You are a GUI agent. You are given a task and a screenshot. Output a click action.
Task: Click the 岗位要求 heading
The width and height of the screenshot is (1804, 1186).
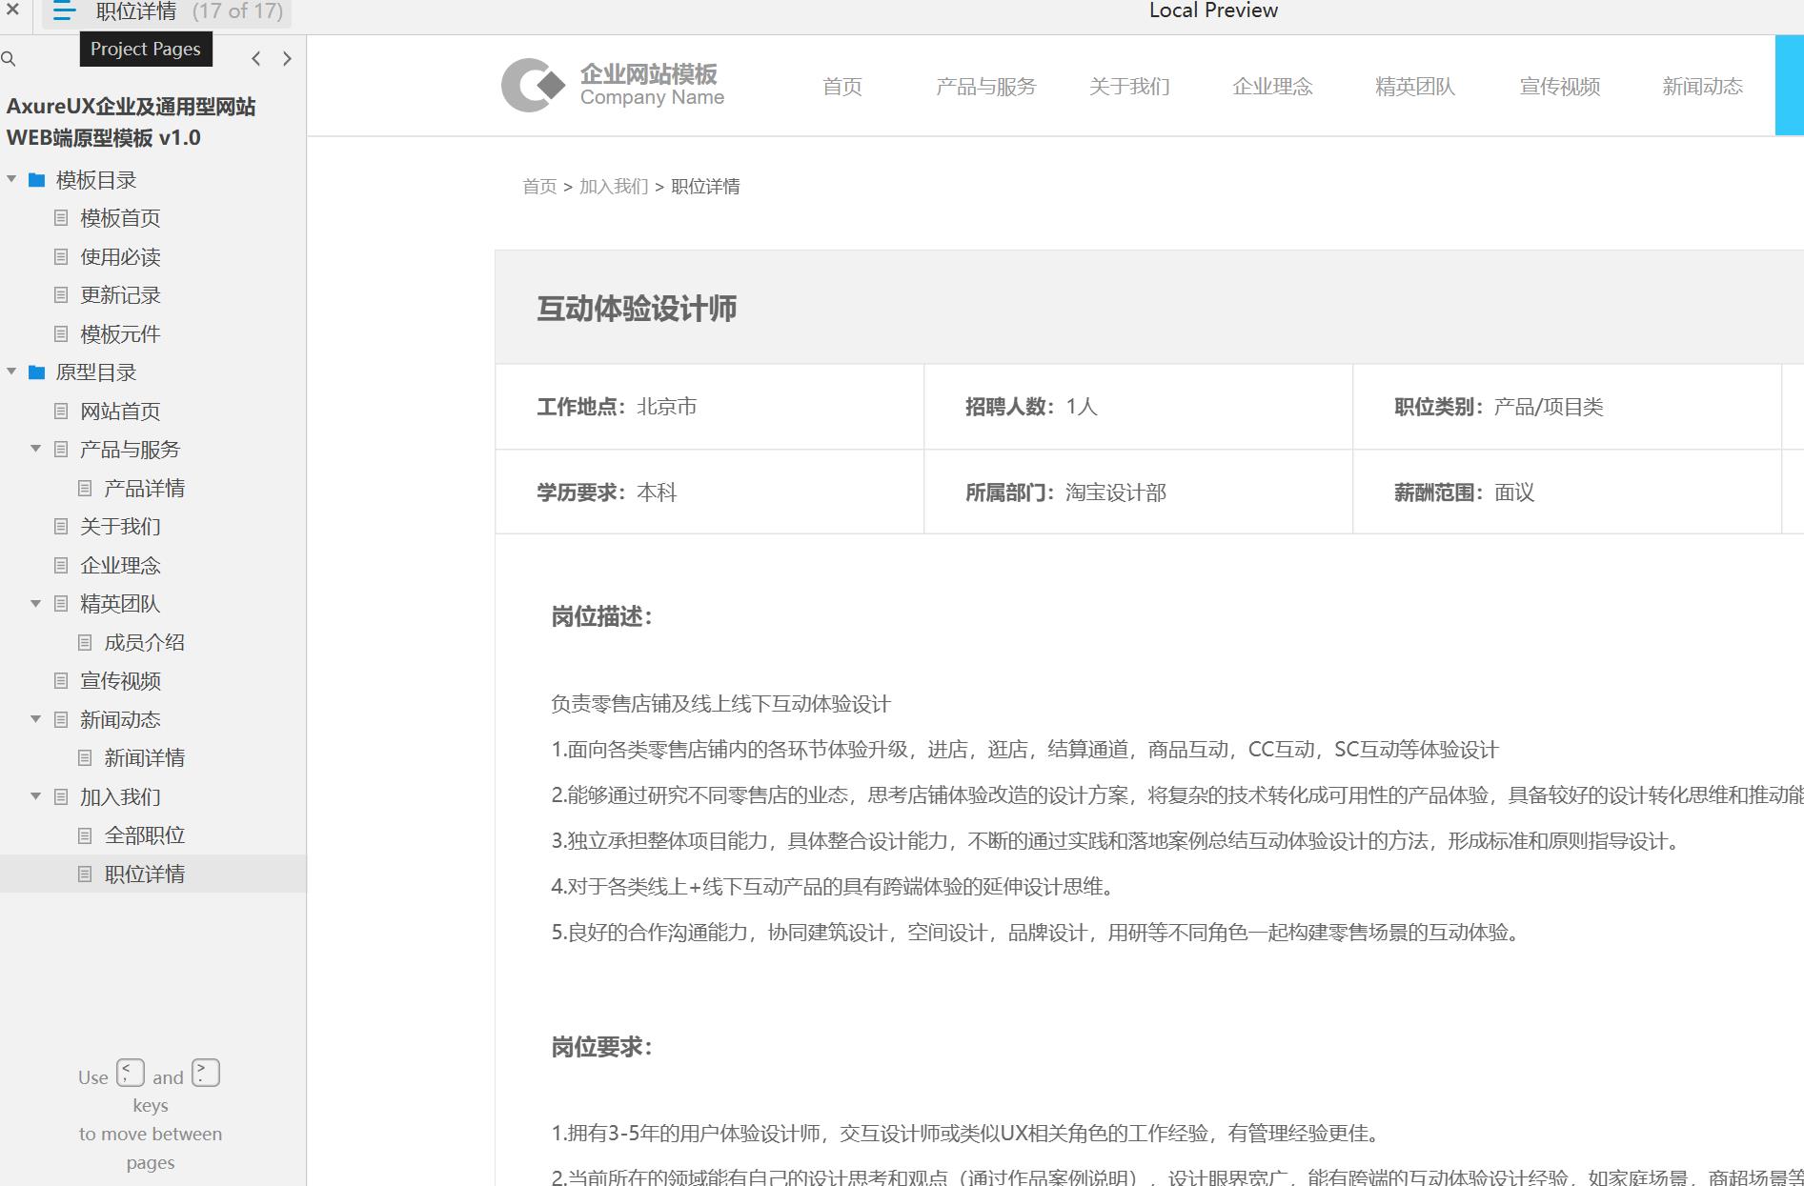(x=601, y=1047)
